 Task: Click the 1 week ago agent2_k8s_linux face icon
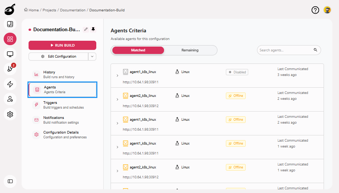[x=126, y=167]
